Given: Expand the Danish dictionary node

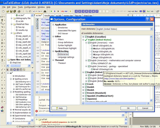Looking at the screenshot, I should (x=83, y=87).
